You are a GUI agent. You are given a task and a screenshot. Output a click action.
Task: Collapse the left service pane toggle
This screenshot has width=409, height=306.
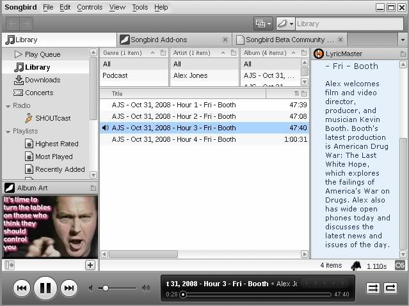(x=10, y=265)
